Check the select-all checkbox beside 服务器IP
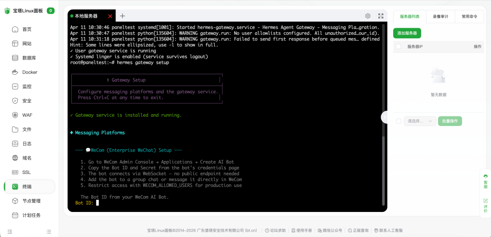Screen dimensions: 491x237 [398, 46]
